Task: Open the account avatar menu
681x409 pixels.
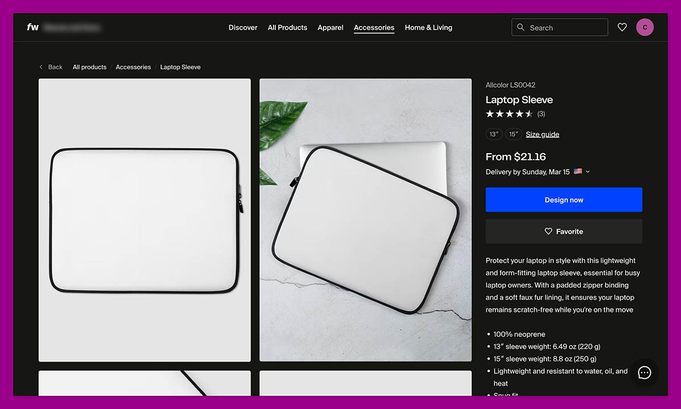Action: tap(645, 27)
